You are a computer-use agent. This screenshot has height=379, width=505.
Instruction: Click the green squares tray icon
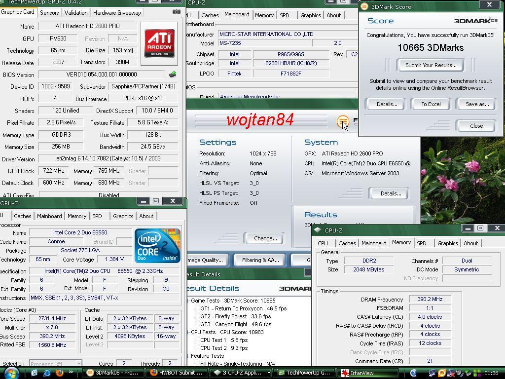tap(477, 373)
